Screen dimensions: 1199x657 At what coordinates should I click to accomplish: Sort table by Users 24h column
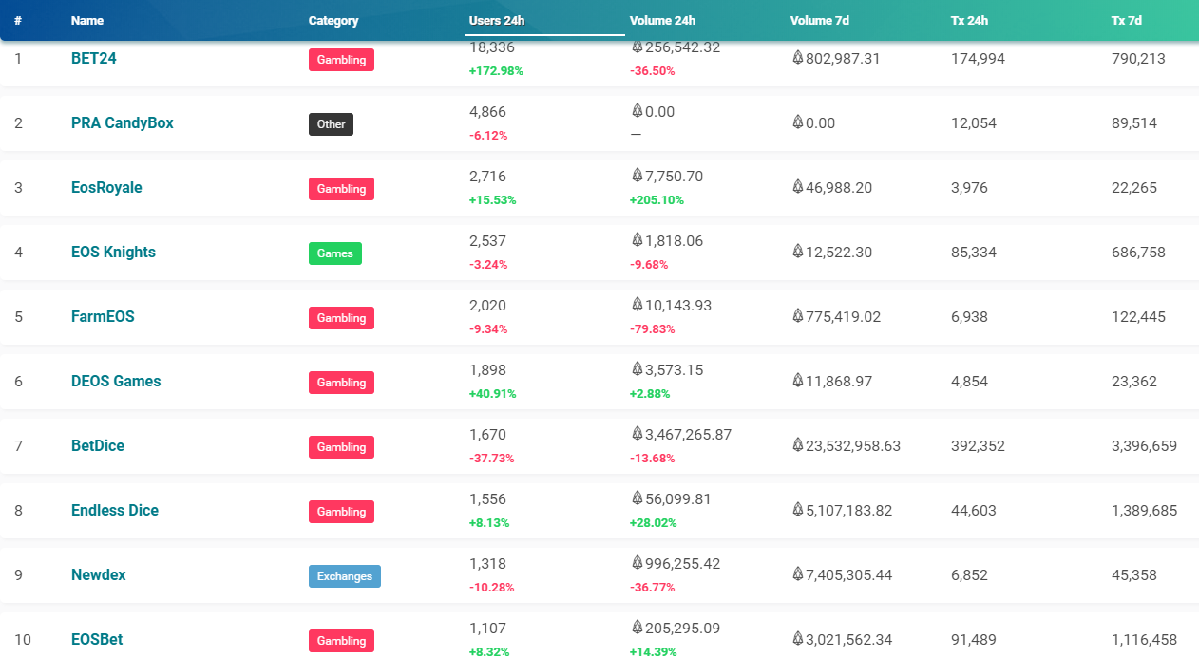[497, 20]
